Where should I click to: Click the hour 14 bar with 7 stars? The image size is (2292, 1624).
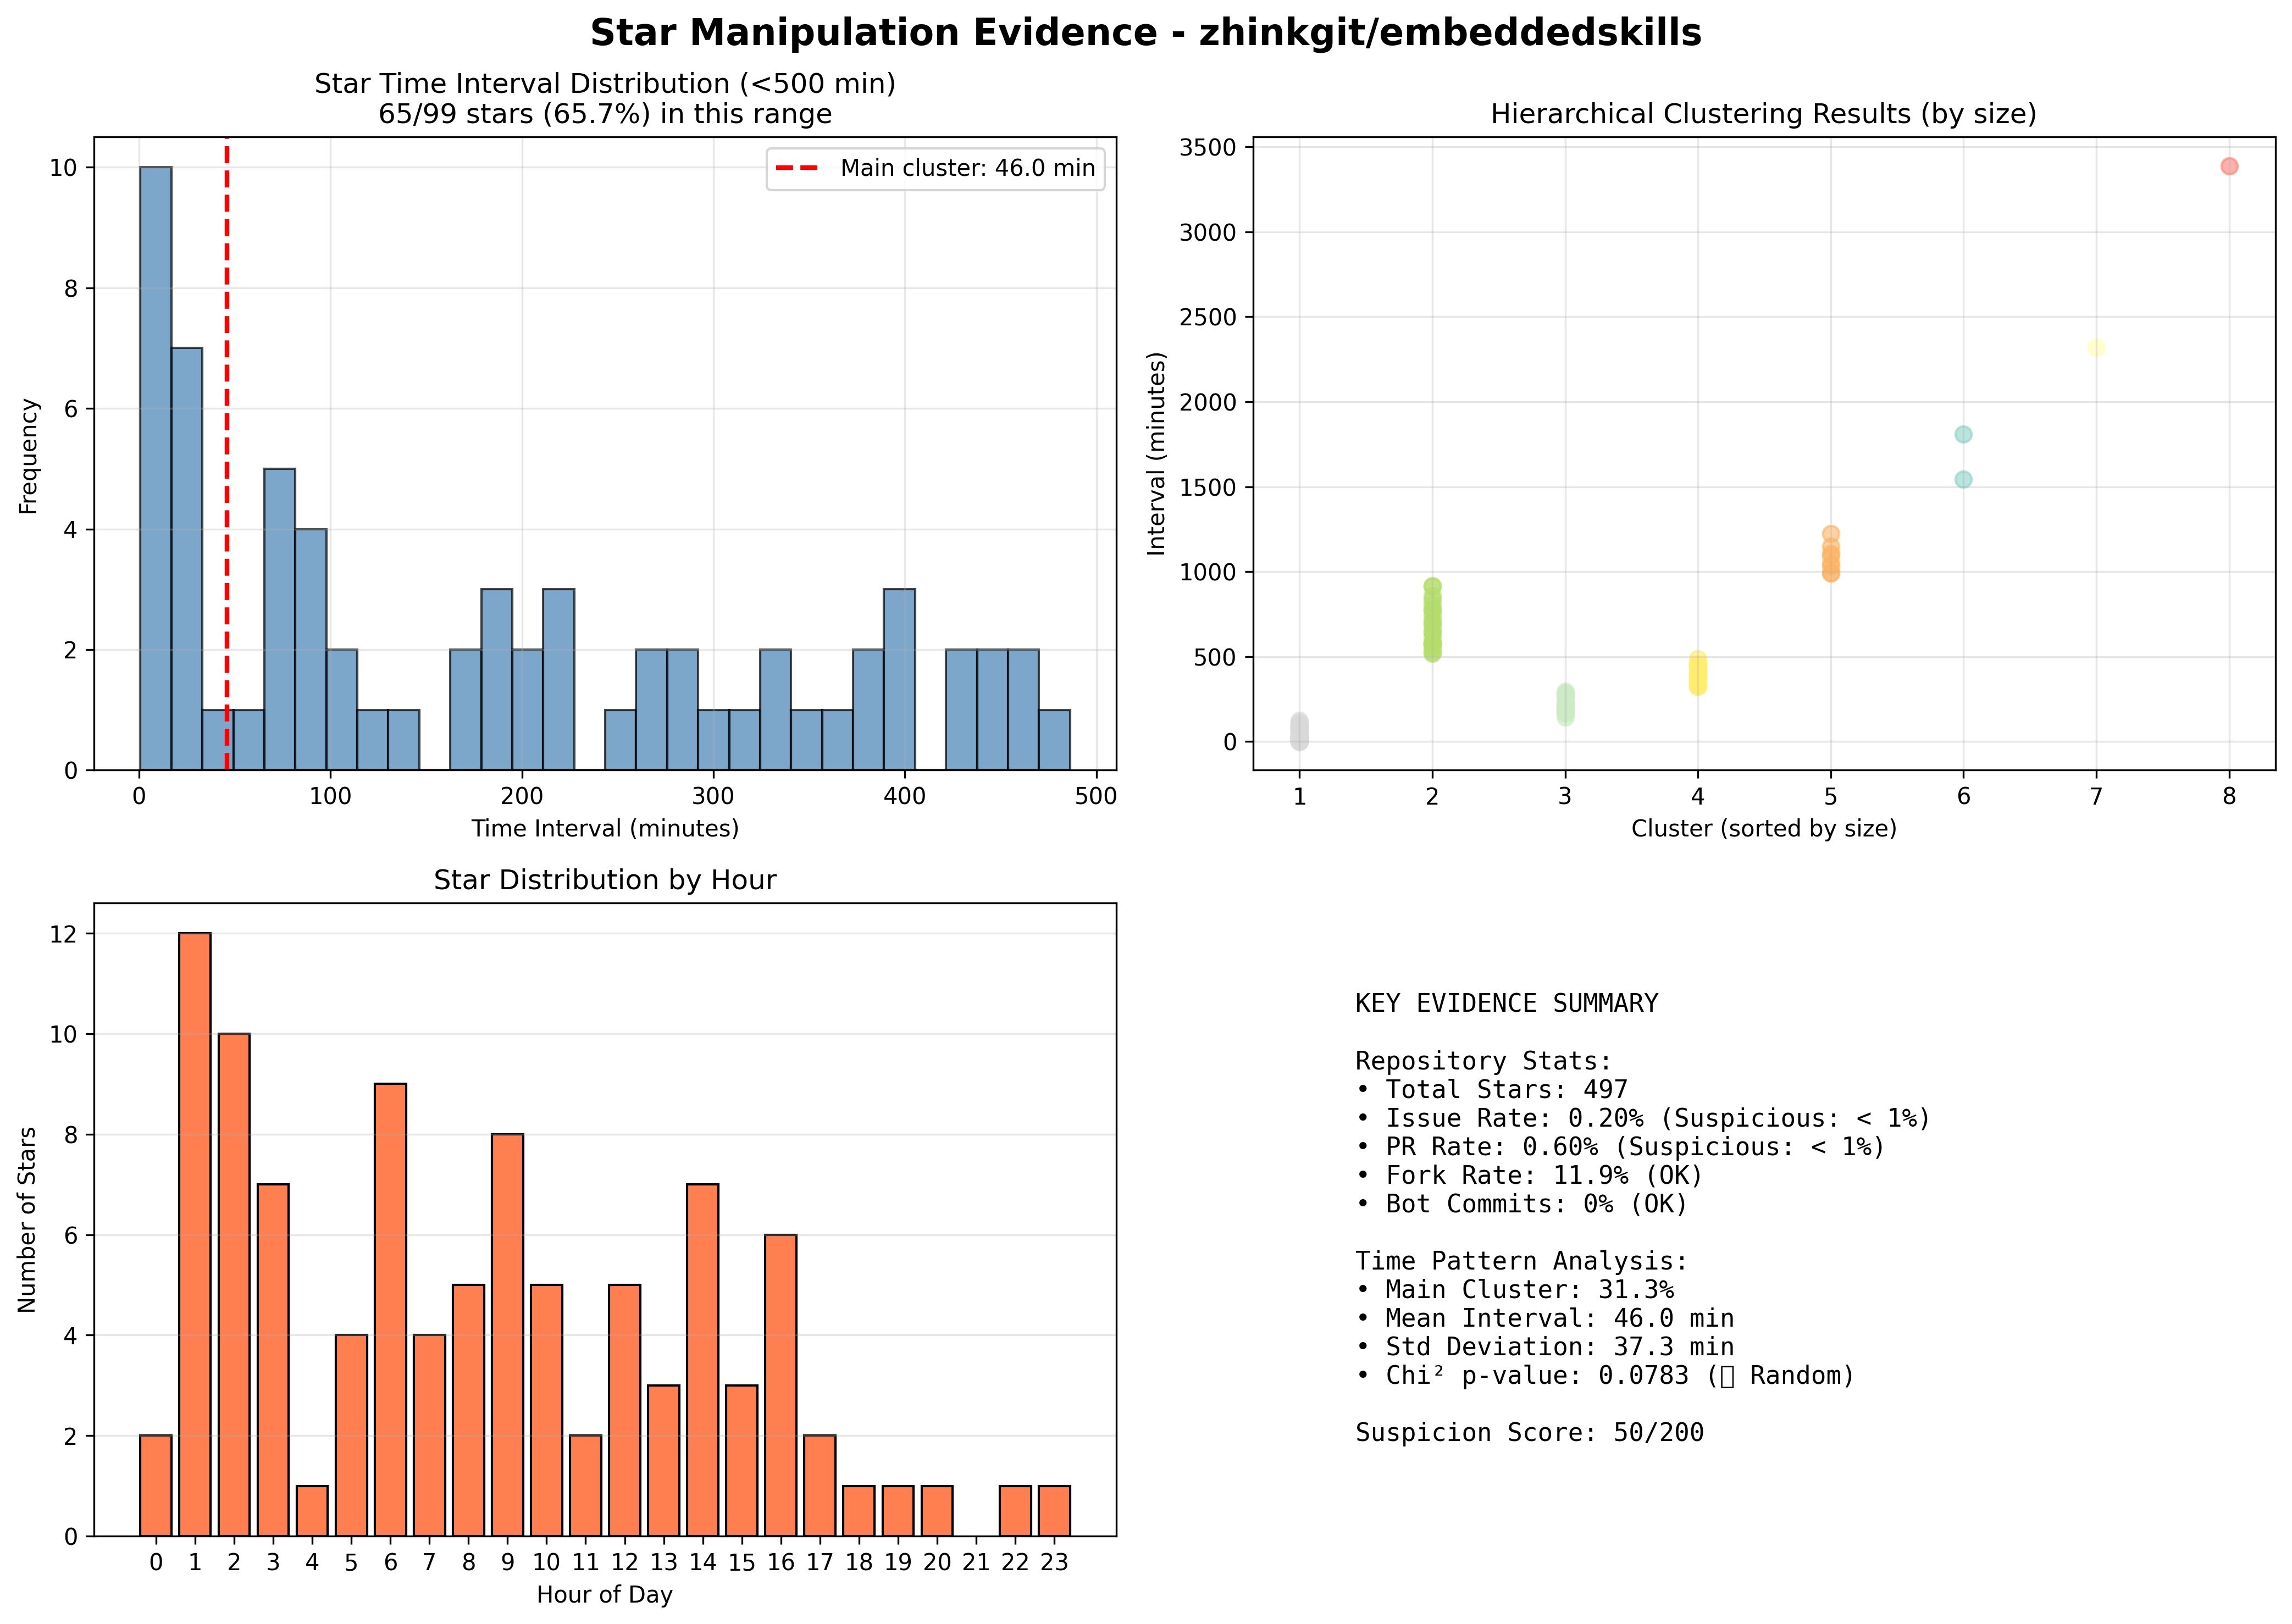click(x=702, y=1360)
